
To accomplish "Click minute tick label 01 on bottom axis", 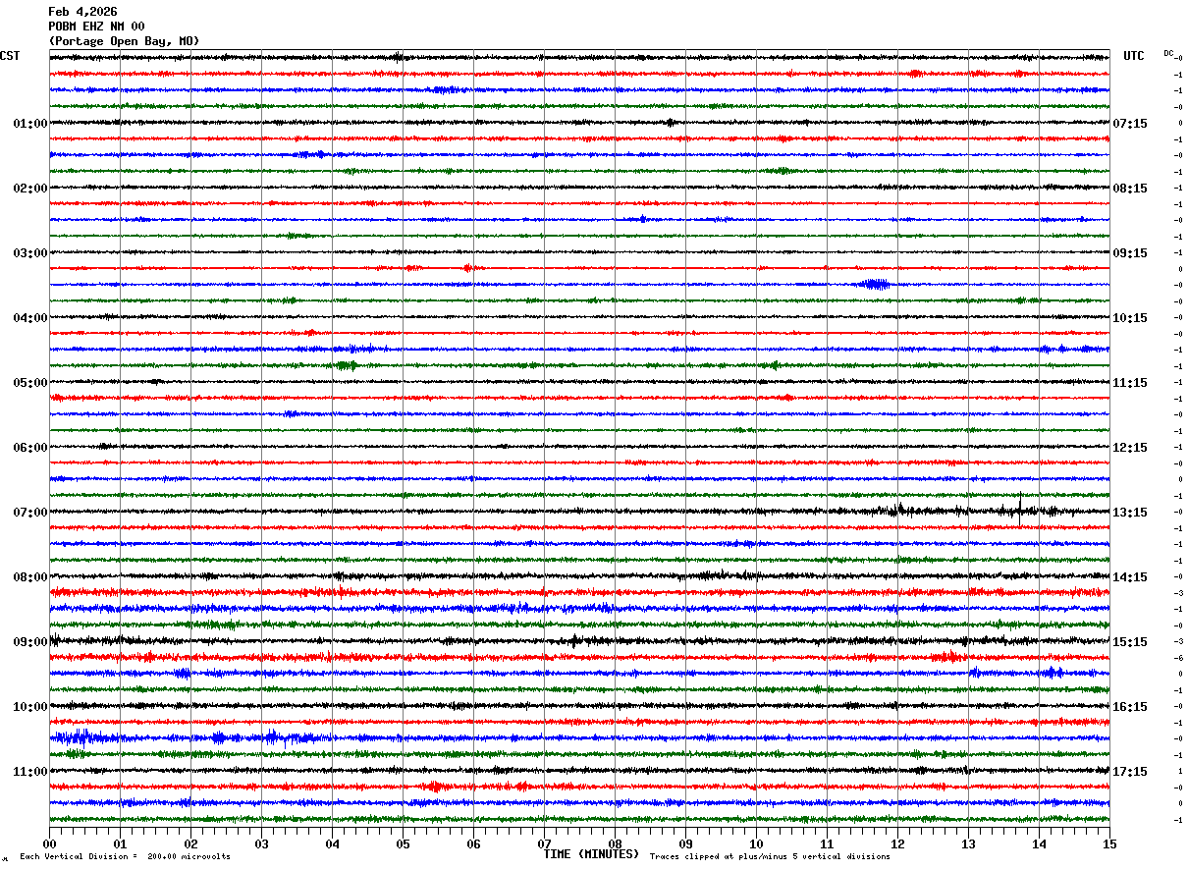I will 120,843.
